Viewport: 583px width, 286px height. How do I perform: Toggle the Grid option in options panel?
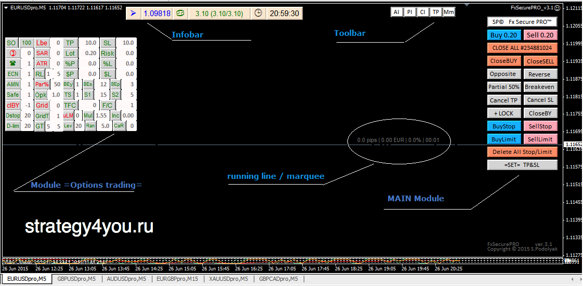(42, 105)
